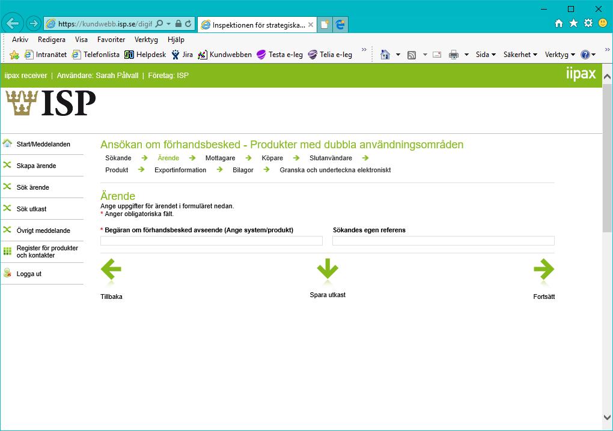Image resolution: width=613 pixels, height=431 pixels.
Task: Focus the Begäran om förhandsbesked input field
Action: 212,241
